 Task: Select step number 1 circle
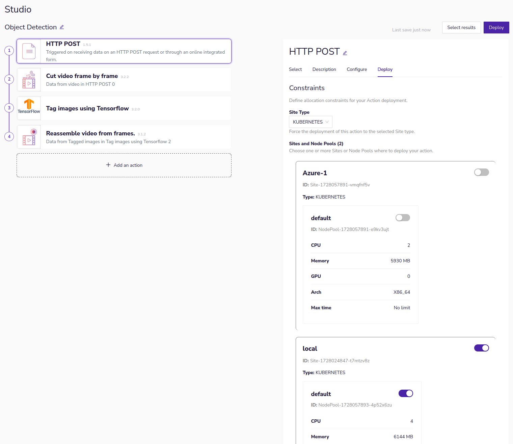(9, 51)
